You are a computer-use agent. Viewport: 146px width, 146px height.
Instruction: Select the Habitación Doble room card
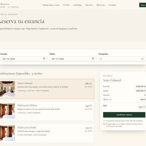(x=47, y=133)
